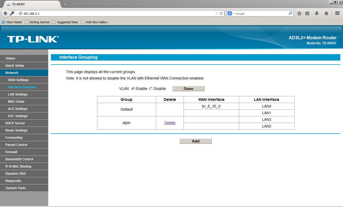Select Interface Grouping in the sidebar
Screen dimensions: 343x207
tap(24, 87)
